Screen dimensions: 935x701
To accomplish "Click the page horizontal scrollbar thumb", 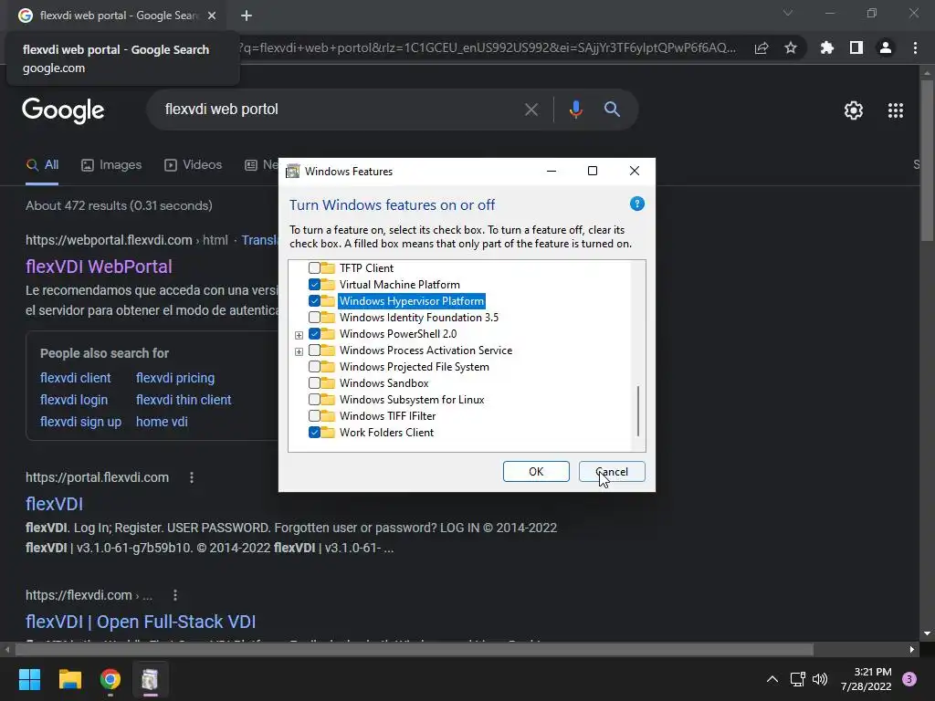I will click(414, 649).
